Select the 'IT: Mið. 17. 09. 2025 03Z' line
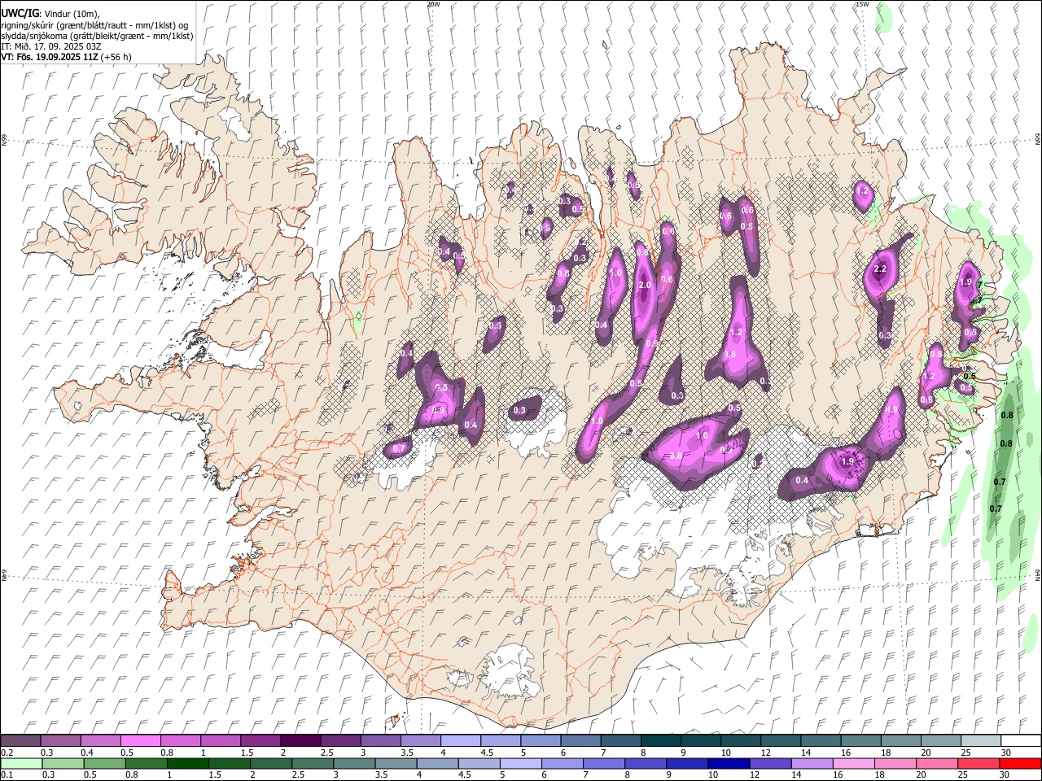The image size is (1042, 781). pos(51,46)
